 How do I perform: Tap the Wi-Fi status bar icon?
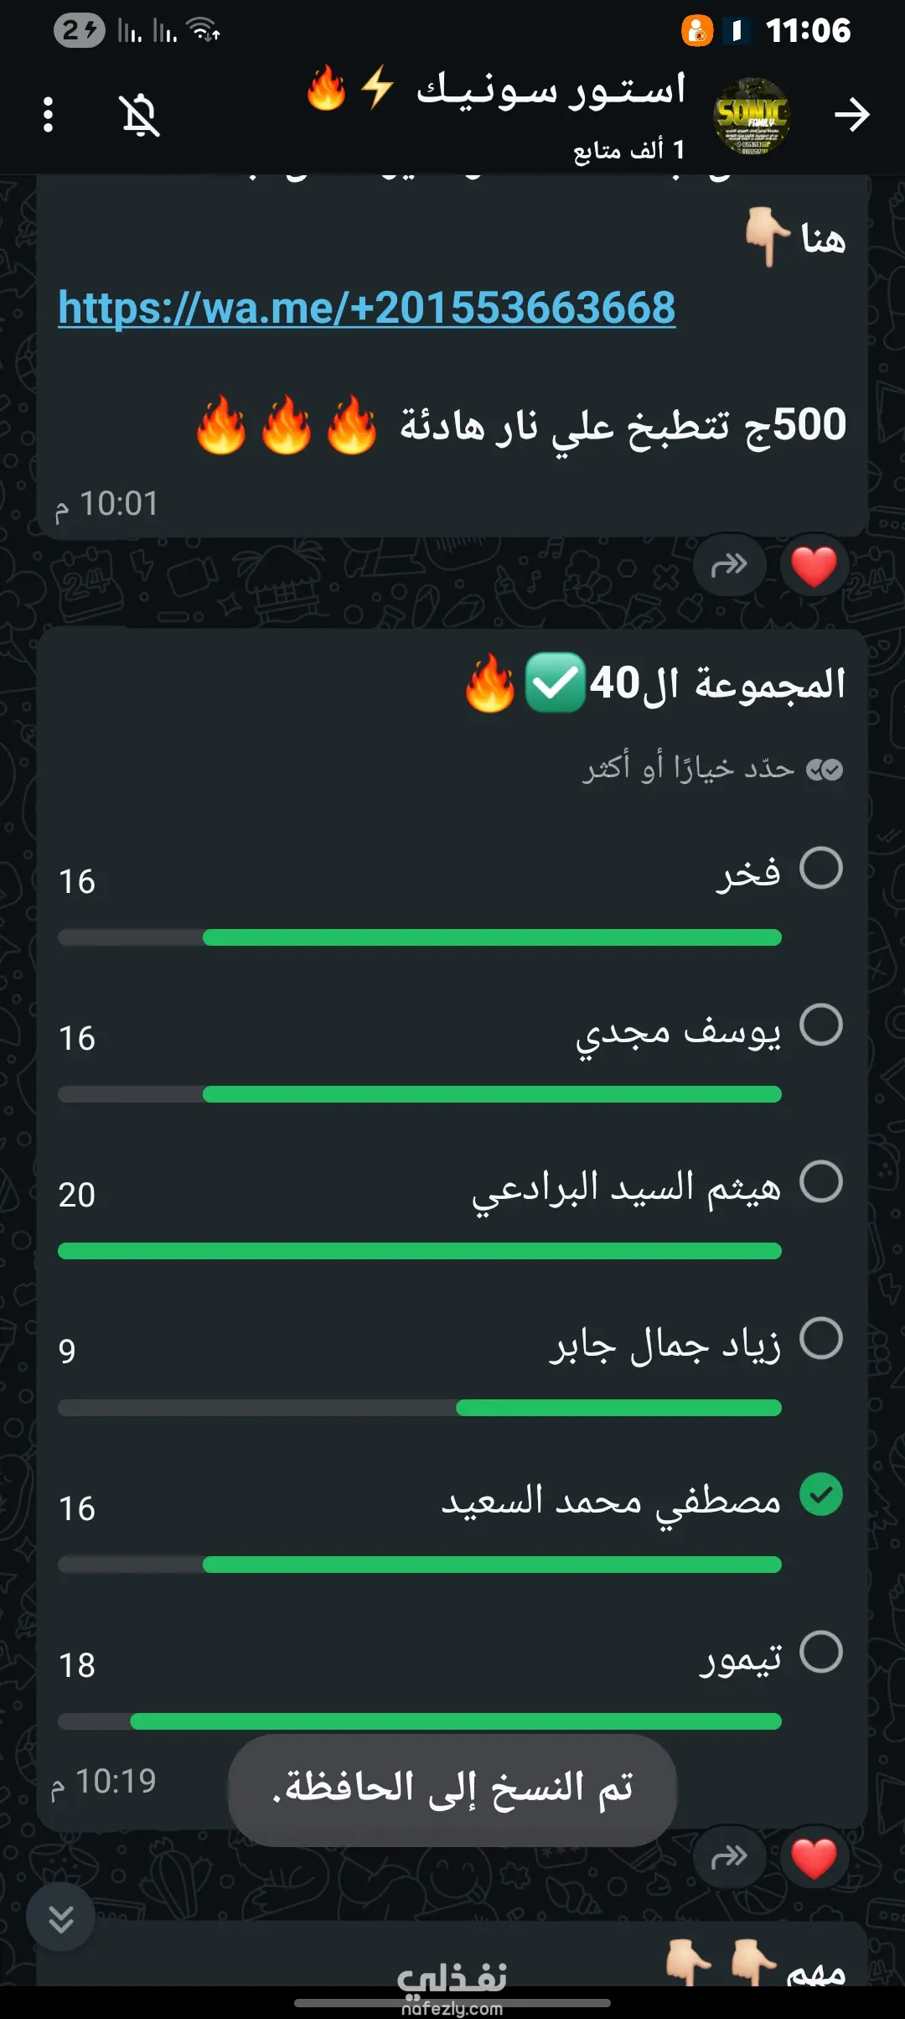[x=204, y=32]
